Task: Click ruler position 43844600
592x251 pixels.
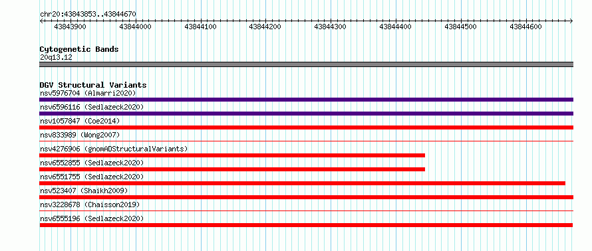Action: click(x=525, y=27)
